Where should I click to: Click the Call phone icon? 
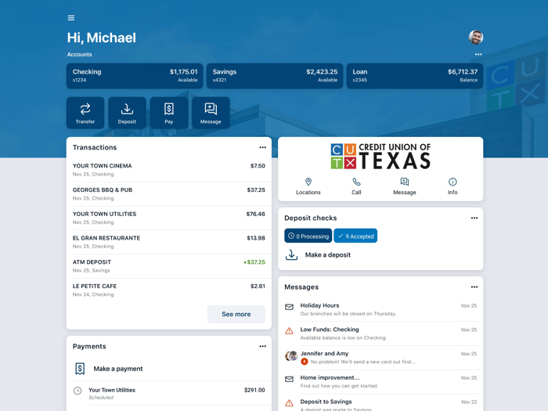tap(356, 182)
